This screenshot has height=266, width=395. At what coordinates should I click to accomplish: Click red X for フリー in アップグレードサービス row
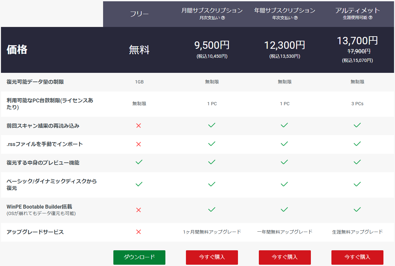pyautogui.click(x=139, y=232)
